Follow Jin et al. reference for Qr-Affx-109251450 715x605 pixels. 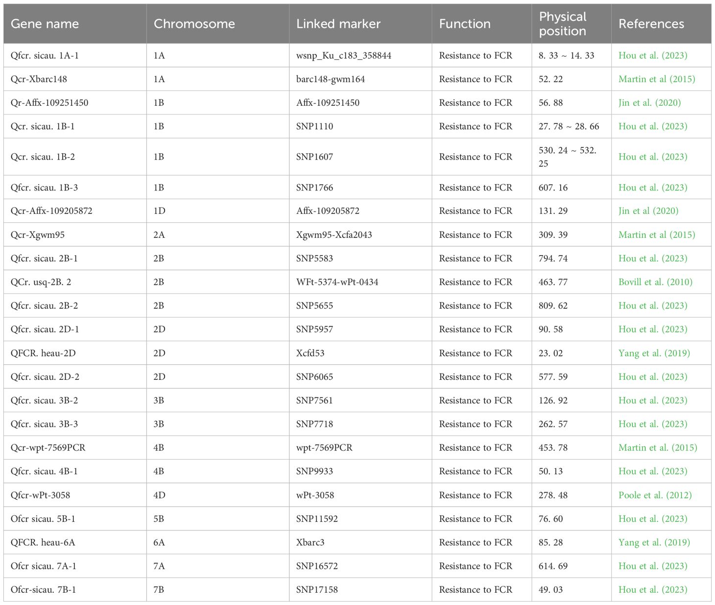649,103
